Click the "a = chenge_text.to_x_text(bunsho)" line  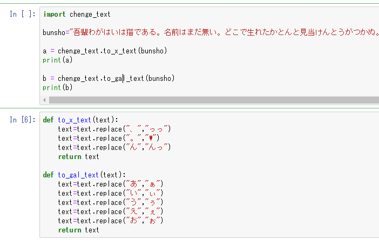(105, 51)
